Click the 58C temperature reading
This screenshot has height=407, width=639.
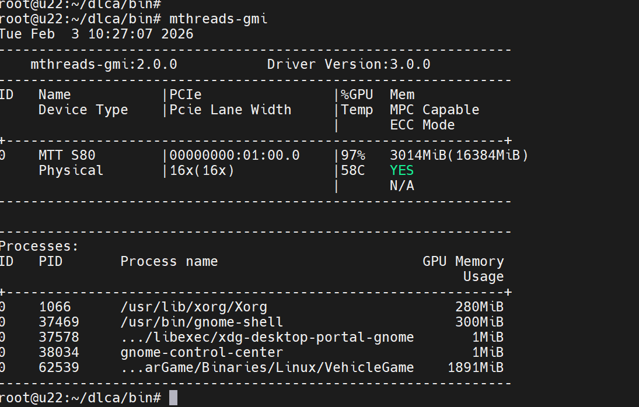click(353, 170)
